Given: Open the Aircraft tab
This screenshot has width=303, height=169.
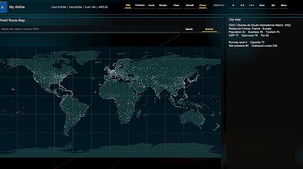Looking at the screenshot, I should click(189, 6).
